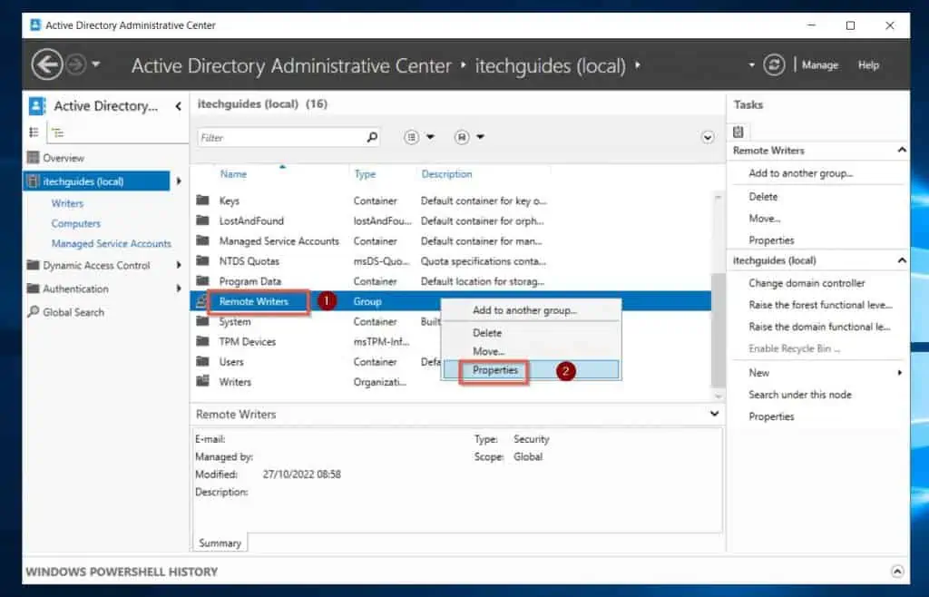Select the TPM Devices row

click(x=317, y=342)
